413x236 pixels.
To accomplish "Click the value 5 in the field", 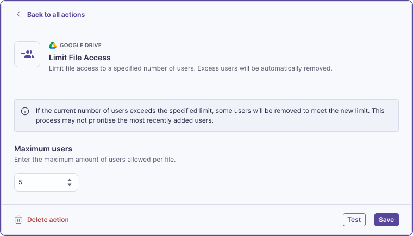I will (x=21, y=182).
